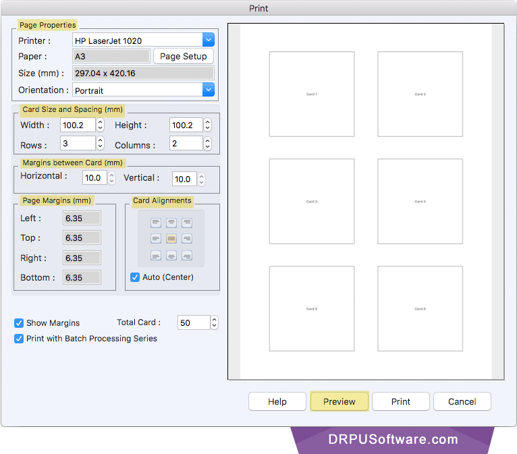Open the Orientation dropdown

click(209, 90)
